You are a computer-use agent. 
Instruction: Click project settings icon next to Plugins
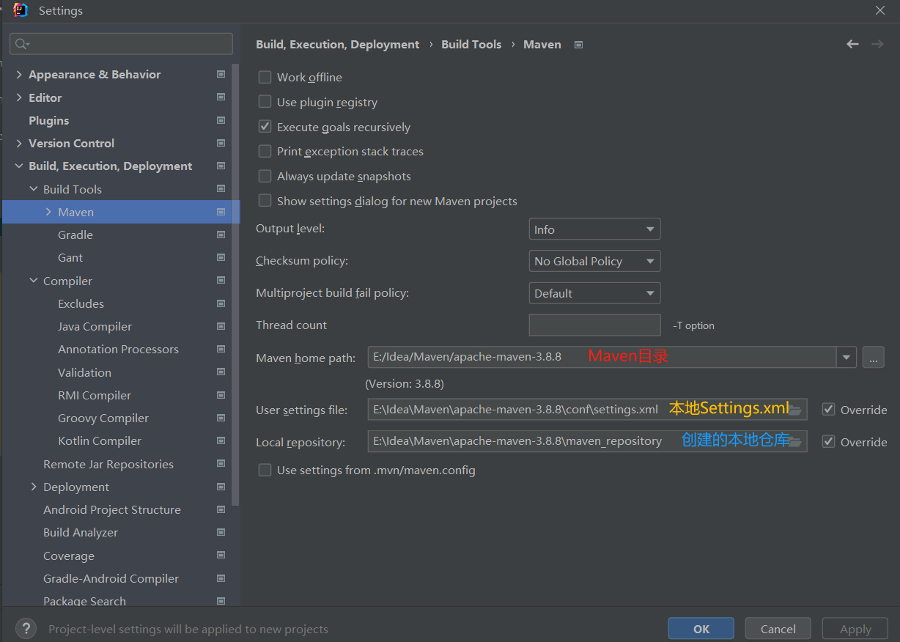[x=221, y=120]
